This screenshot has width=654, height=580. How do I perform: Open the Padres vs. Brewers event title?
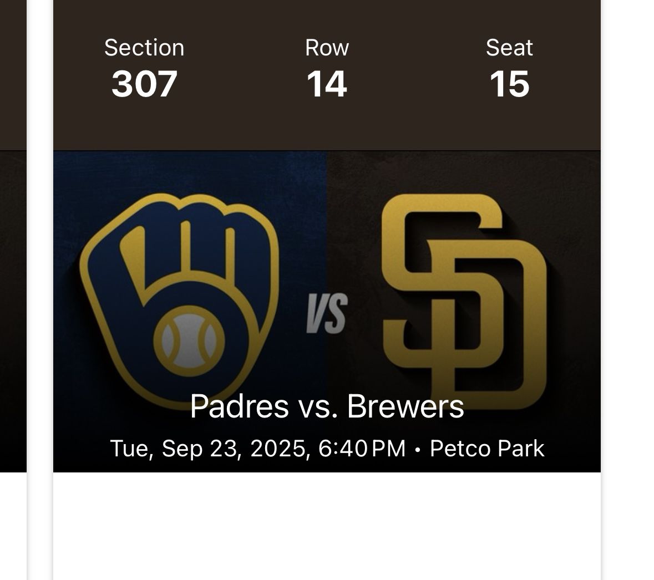click(327, 406)
